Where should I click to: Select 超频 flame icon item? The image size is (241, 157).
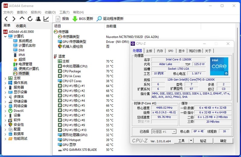pyautogui.click(x=20, y=59)
